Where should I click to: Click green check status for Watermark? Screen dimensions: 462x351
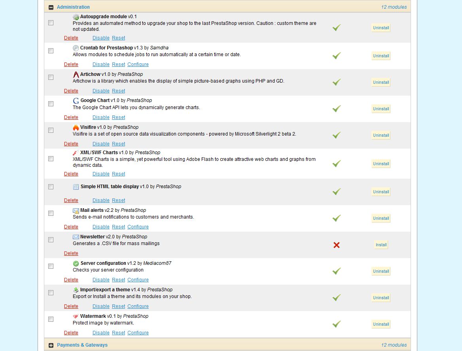[337, 324]
